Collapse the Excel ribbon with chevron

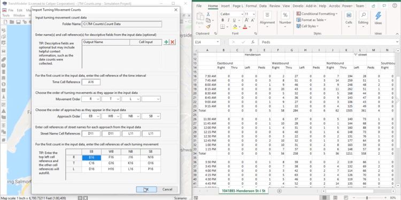pos(397,34)
